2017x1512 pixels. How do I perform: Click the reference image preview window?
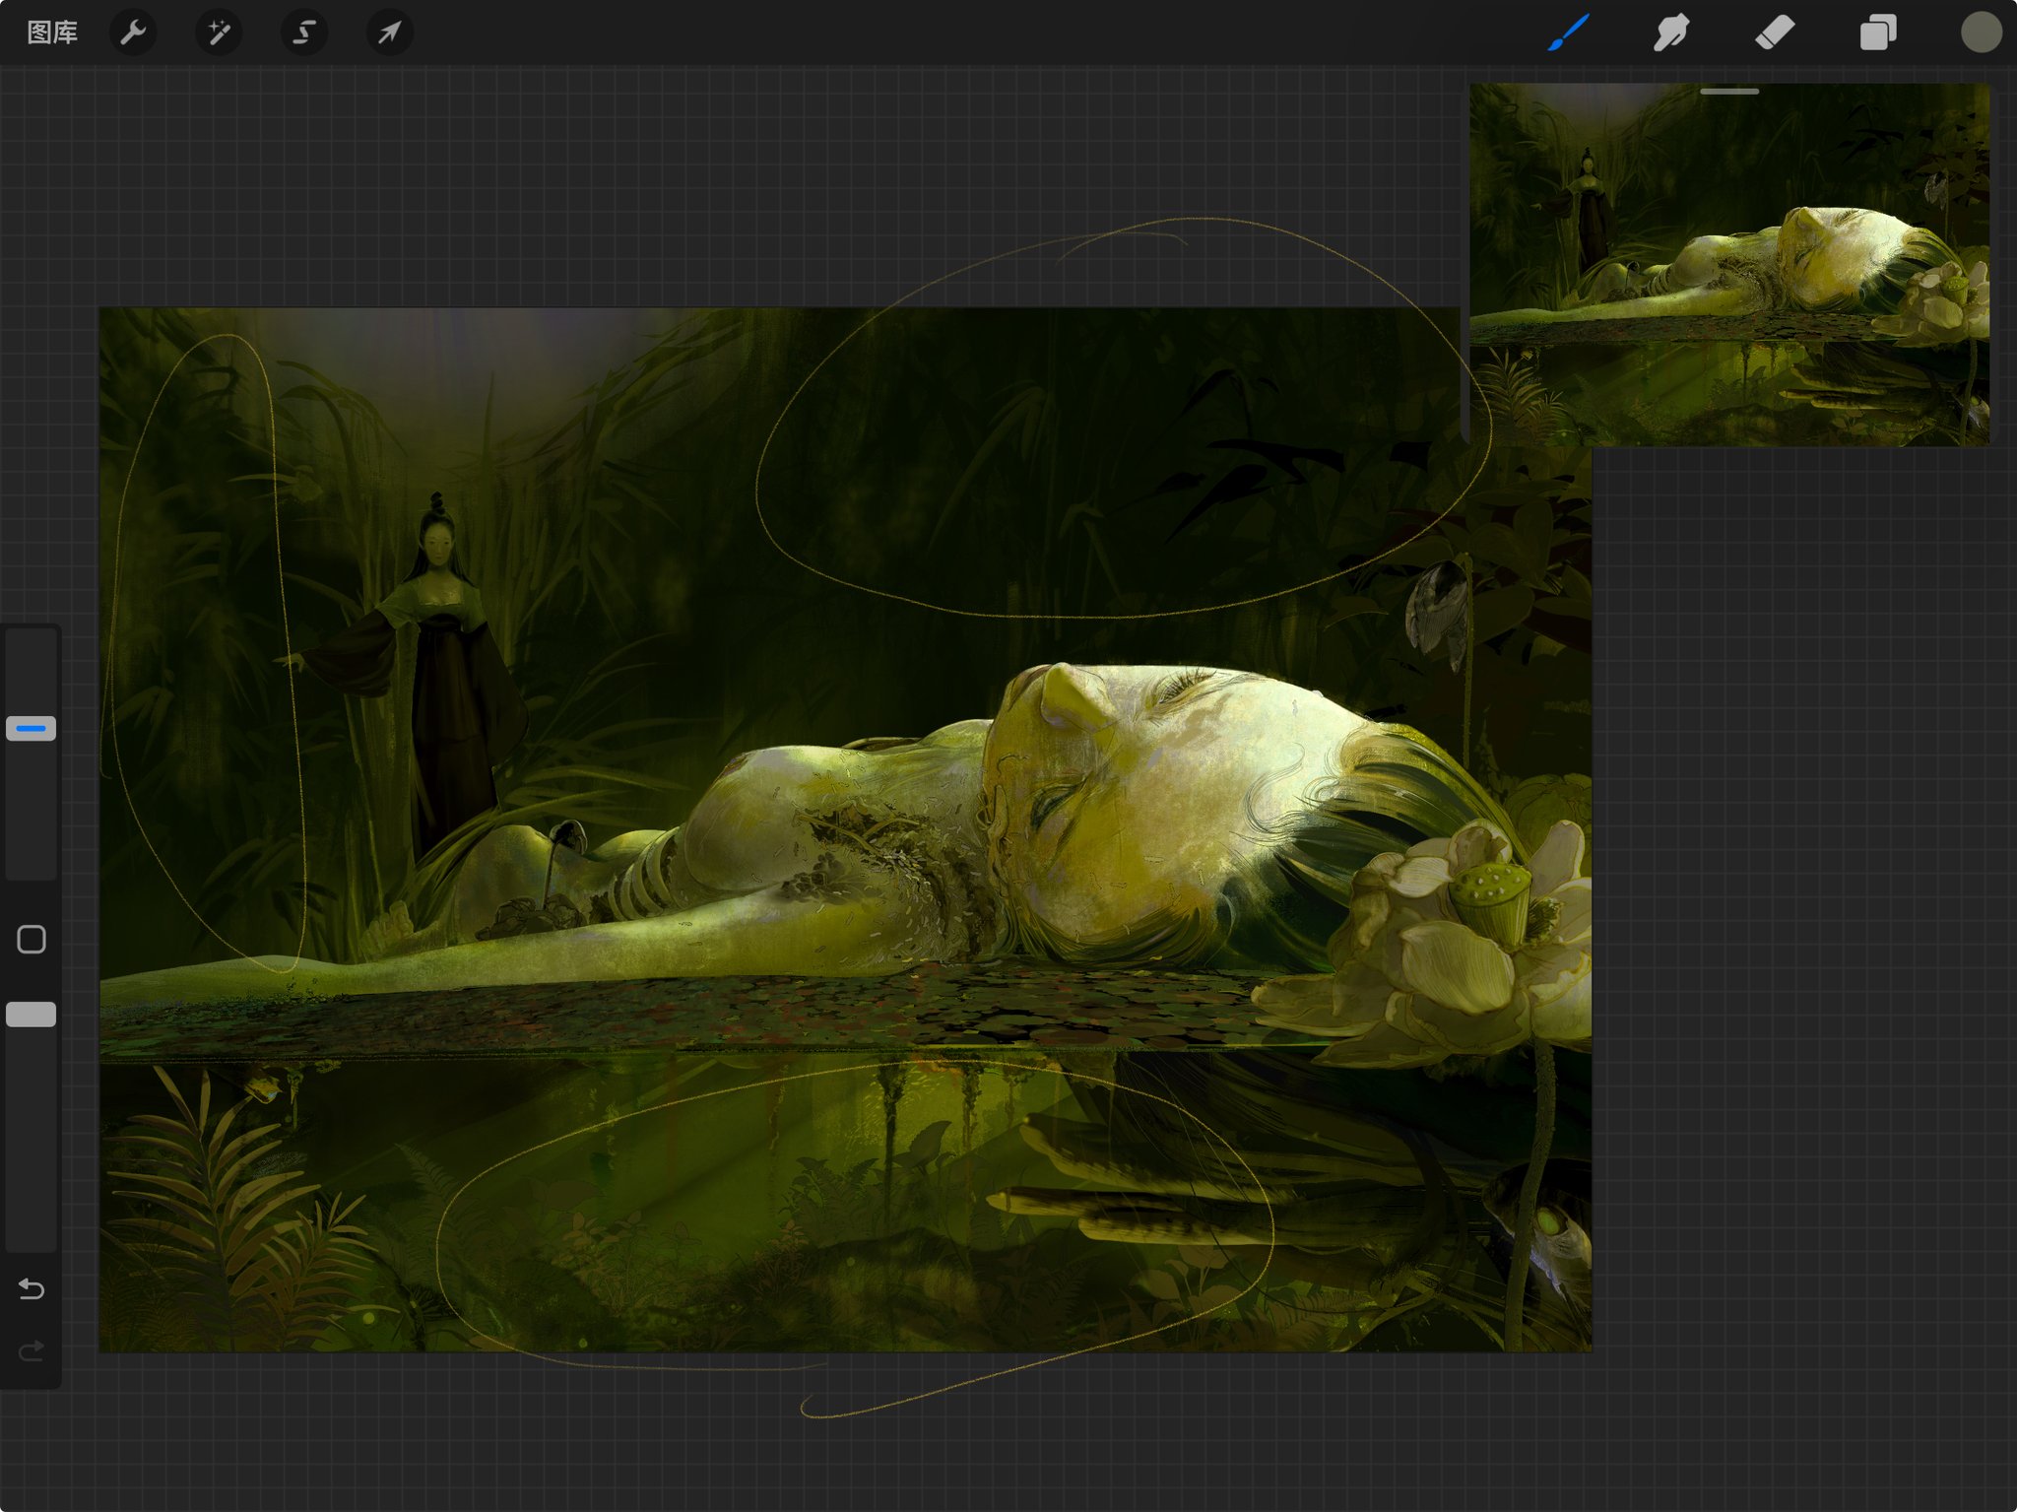[1729, 264]
